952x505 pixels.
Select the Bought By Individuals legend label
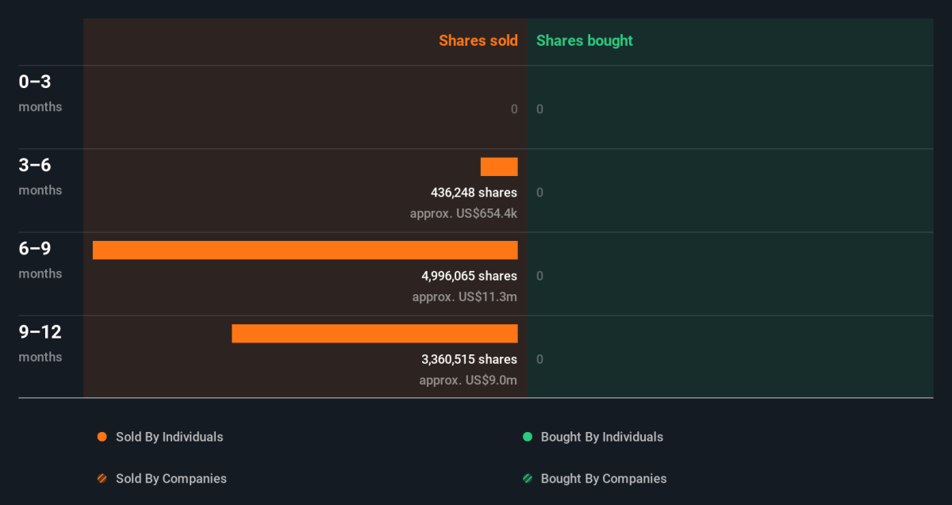click(x=602, y=437)
